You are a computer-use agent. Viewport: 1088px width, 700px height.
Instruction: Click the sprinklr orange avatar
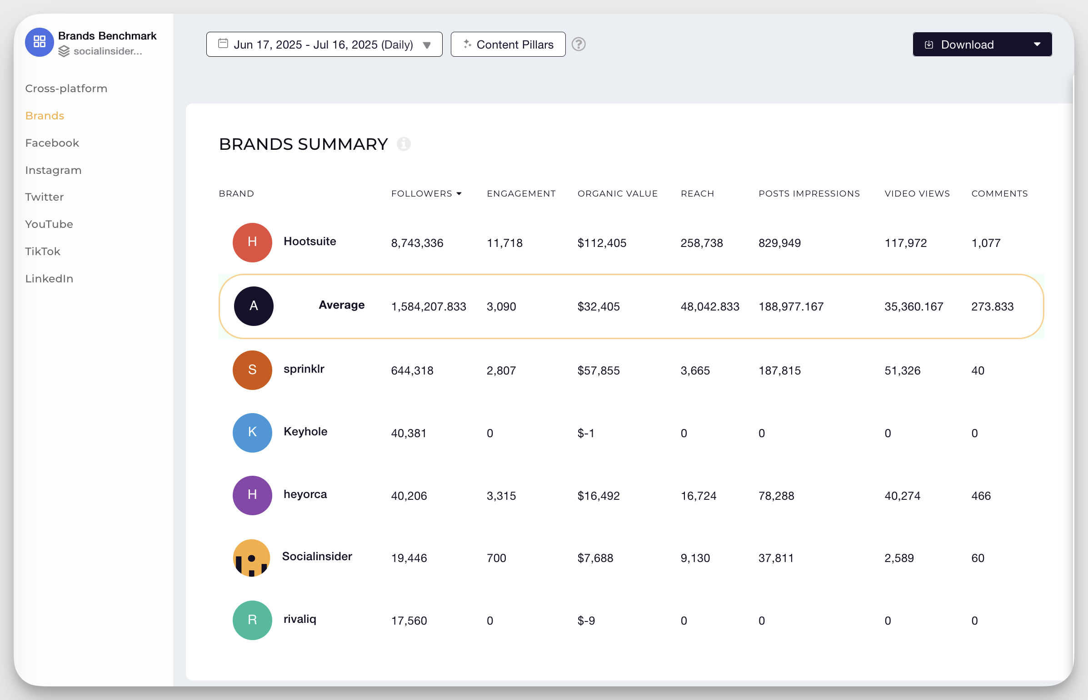(252, 370)
